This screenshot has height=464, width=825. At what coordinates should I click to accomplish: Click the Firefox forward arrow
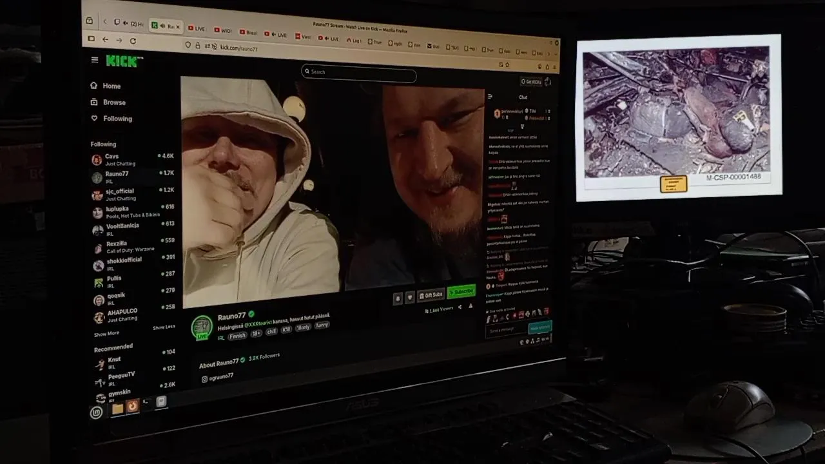(119, 40)
